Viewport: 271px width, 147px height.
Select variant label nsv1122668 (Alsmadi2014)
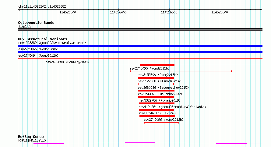160,81
